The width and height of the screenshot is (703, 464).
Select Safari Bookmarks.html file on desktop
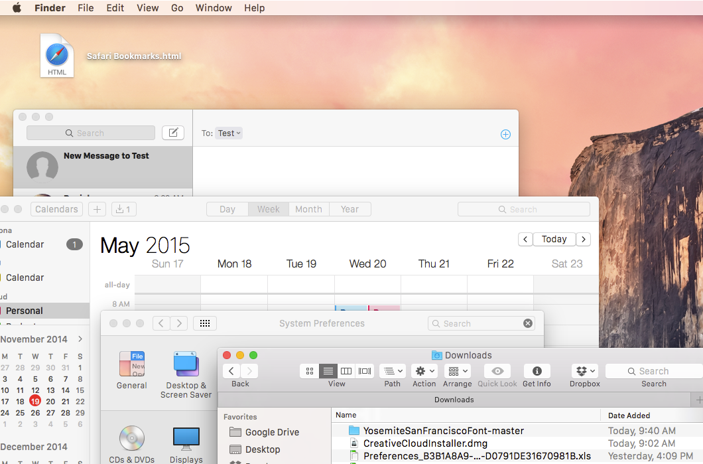pos(57,56)
